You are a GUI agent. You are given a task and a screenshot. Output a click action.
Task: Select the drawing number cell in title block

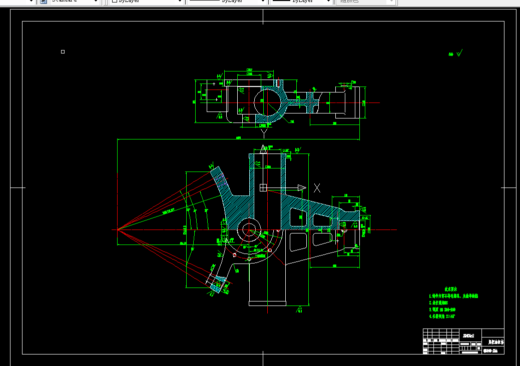click(x=493, y=350)
